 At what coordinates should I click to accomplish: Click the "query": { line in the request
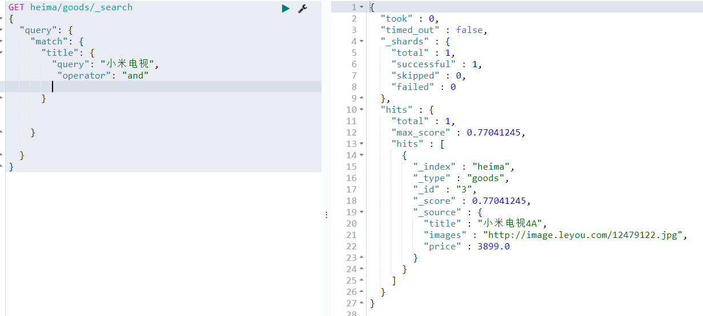tap(47, 30)
